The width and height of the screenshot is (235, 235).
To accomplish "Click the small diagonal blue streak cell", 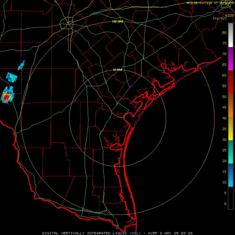I will (x=21, y=65).
